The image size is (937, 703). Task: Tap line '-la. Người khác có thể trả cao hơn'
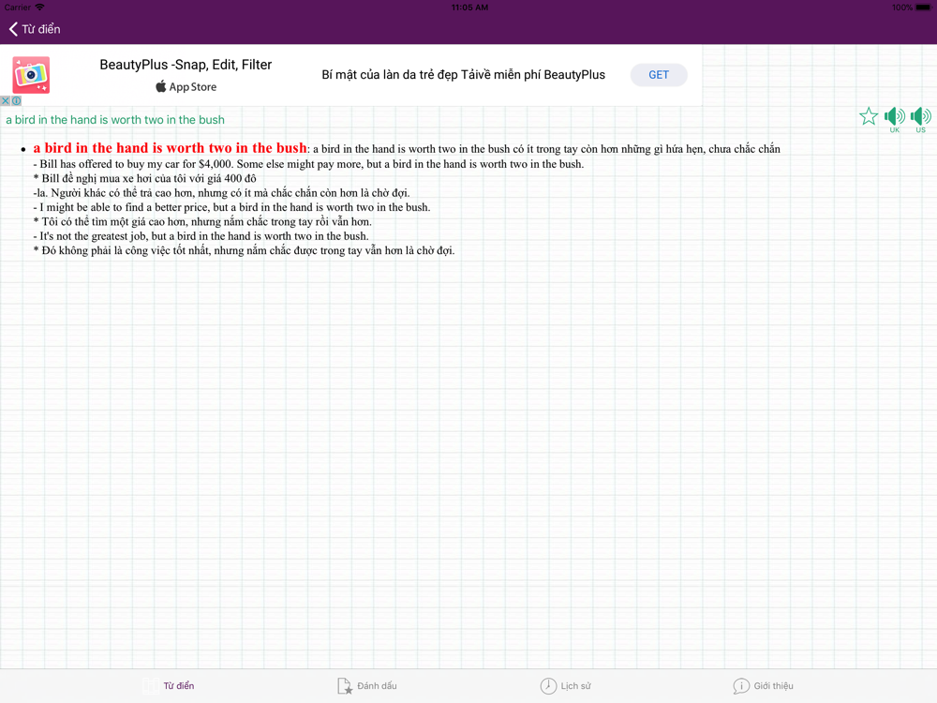pos(222,192)
